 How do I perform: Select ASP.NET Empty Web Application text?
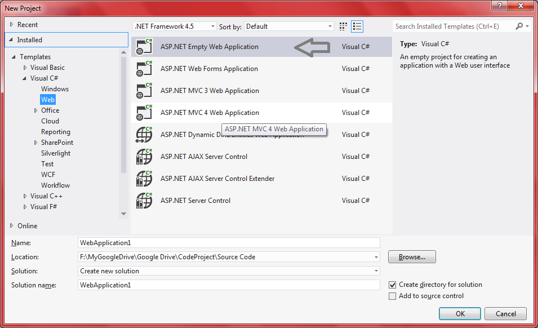(x=210, y=47)
